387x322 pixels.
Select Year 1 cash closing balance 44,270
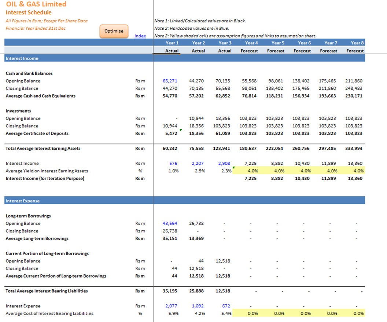[x=170, y=88]
